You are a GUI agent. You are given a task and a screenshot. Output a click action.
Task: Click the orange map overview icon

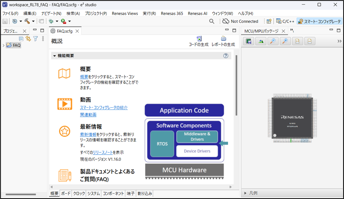tap(64, 74)
